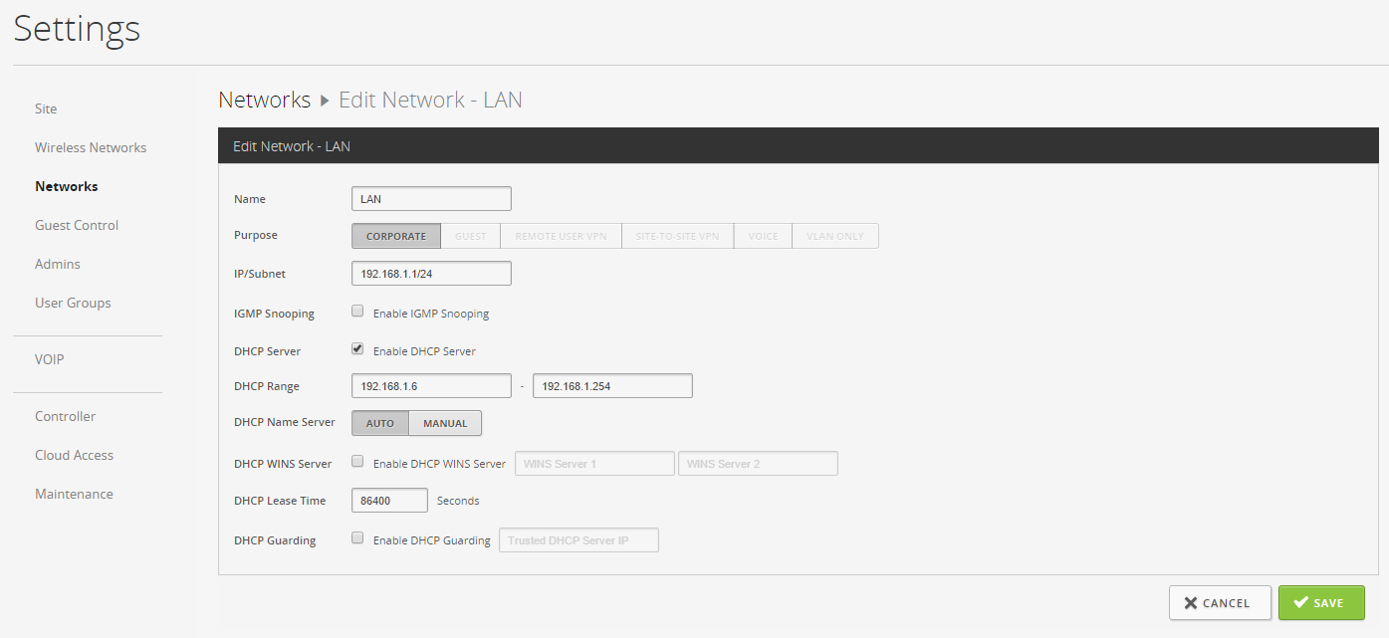
Task: Open the VOIP settings section
Action: 49,359
